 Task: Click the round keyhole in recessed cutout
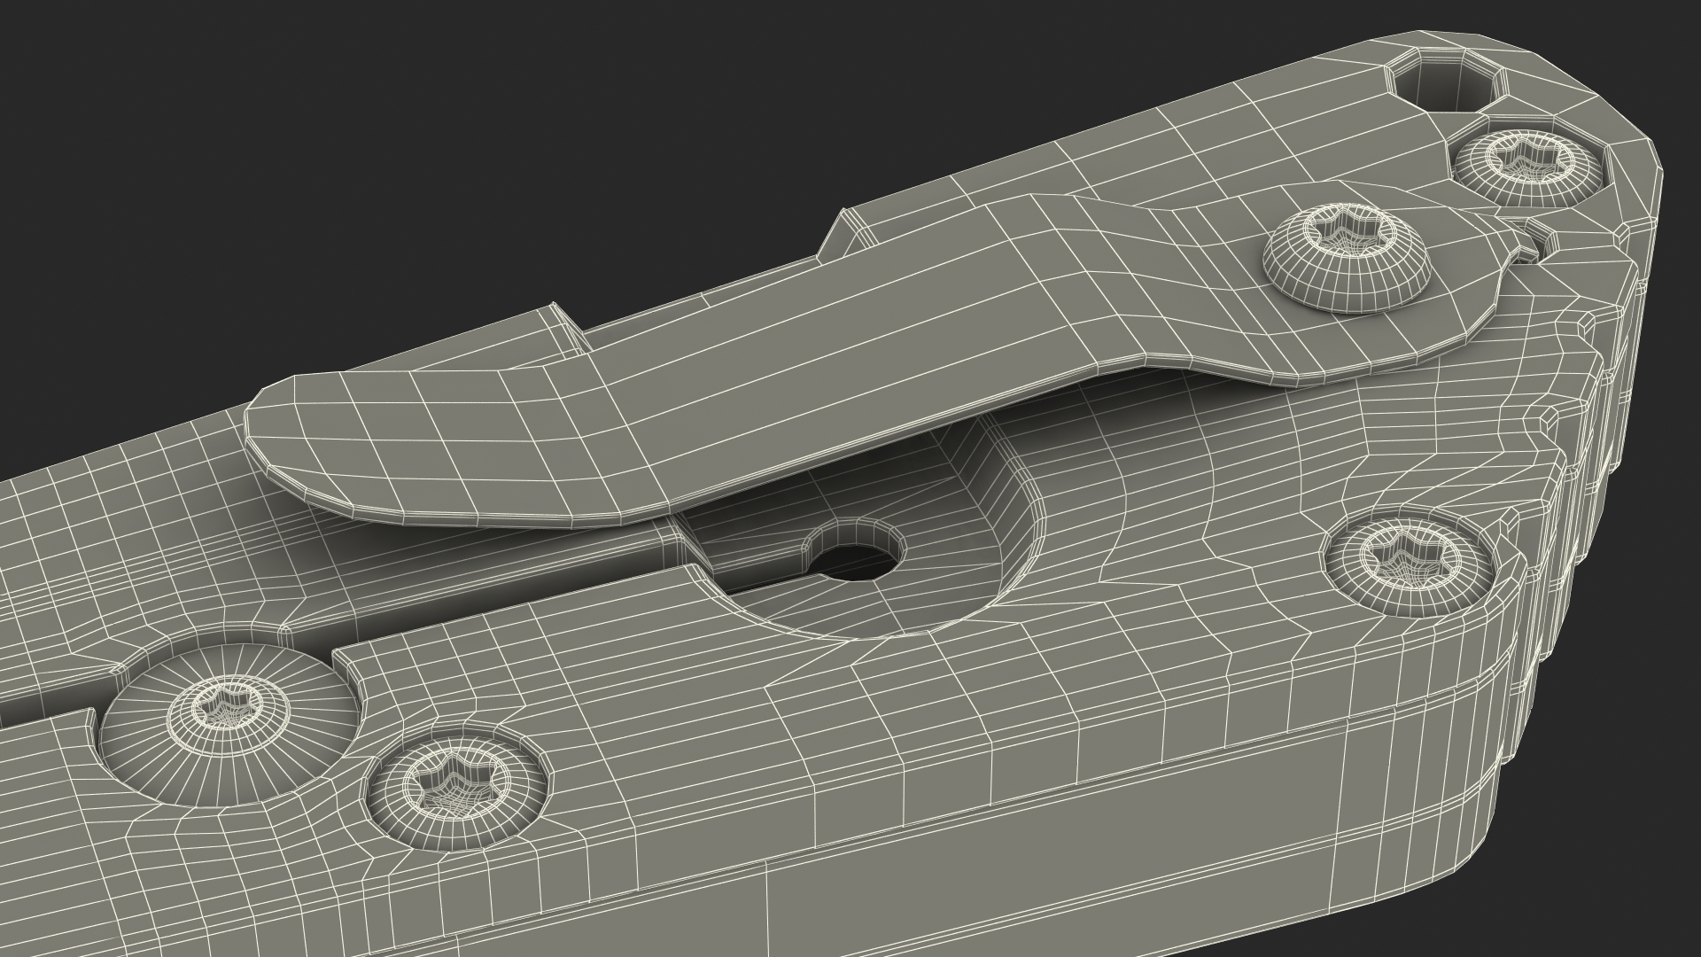click(x=855, y=565)
